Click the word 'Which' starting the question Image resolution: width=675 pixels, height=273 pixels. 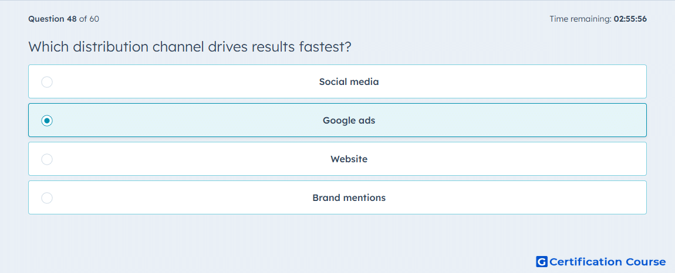tap(48, 47)
